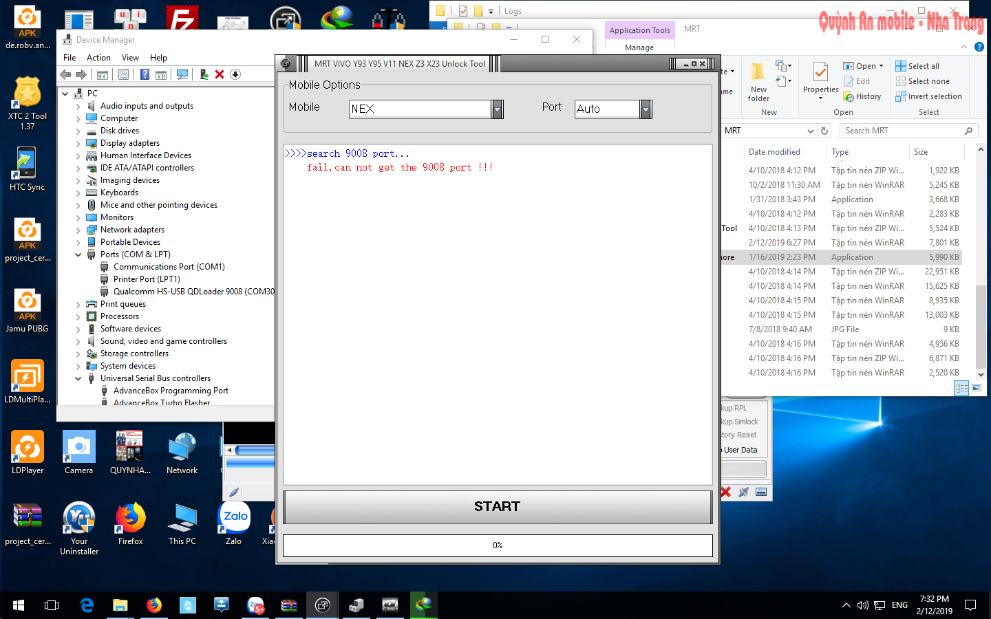Open the Action menu in Device Manager
The image size is (991, 619).
98,58
